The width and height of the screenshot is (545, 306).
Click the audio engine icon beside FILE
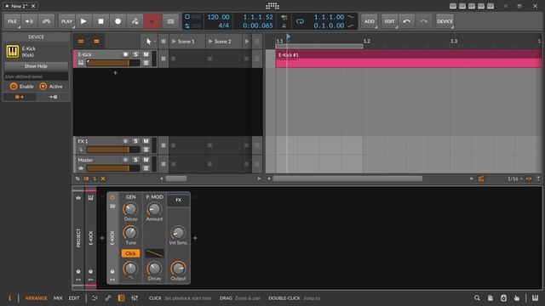coord(29,21)
